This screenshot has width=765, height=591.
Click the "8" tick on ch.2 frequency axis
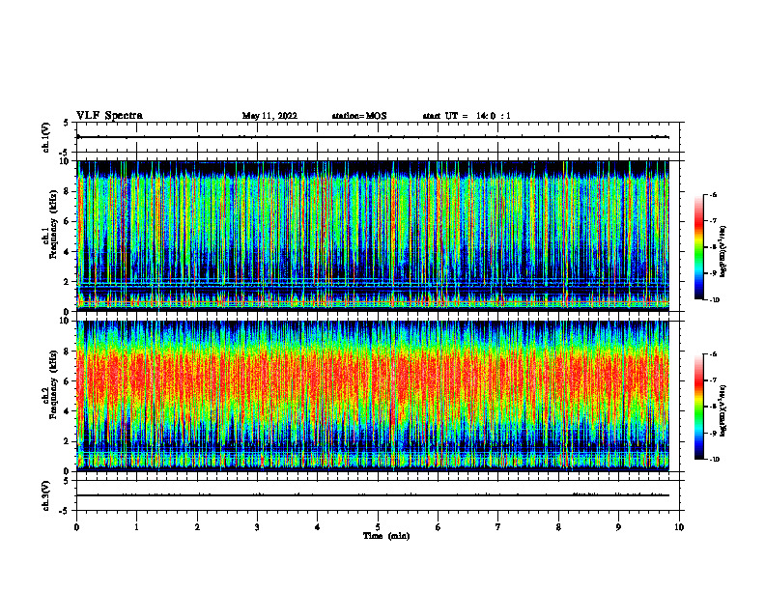tap(69, 352)
